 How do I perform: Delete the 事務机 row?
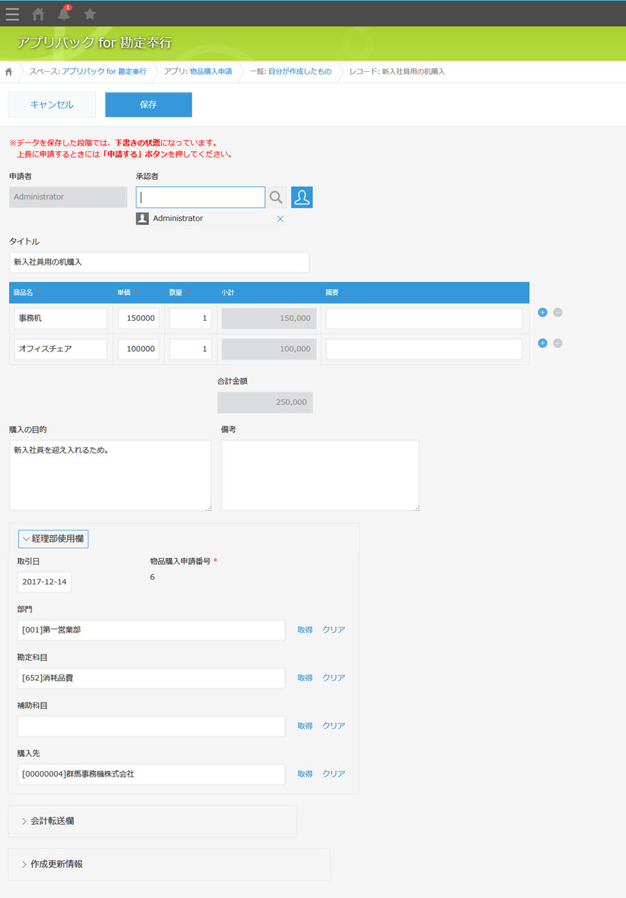tap(558, 312)
